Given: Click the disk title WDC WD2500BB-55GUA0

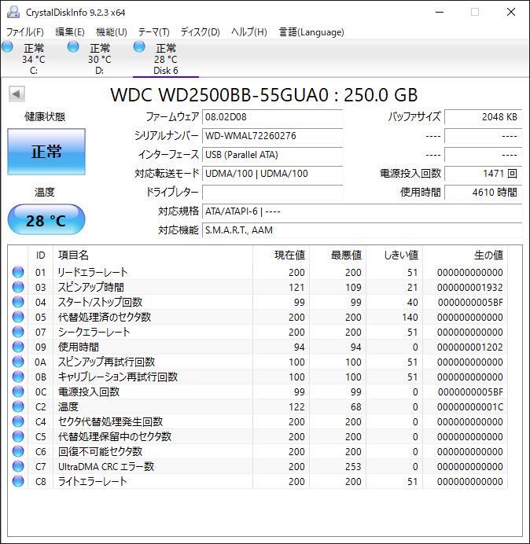Looking at the screenshot, I should click(219, 94).
